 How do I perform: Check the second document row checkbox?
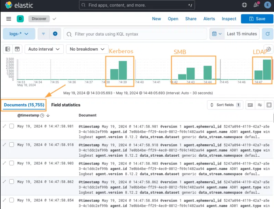(x=12, y=144)
